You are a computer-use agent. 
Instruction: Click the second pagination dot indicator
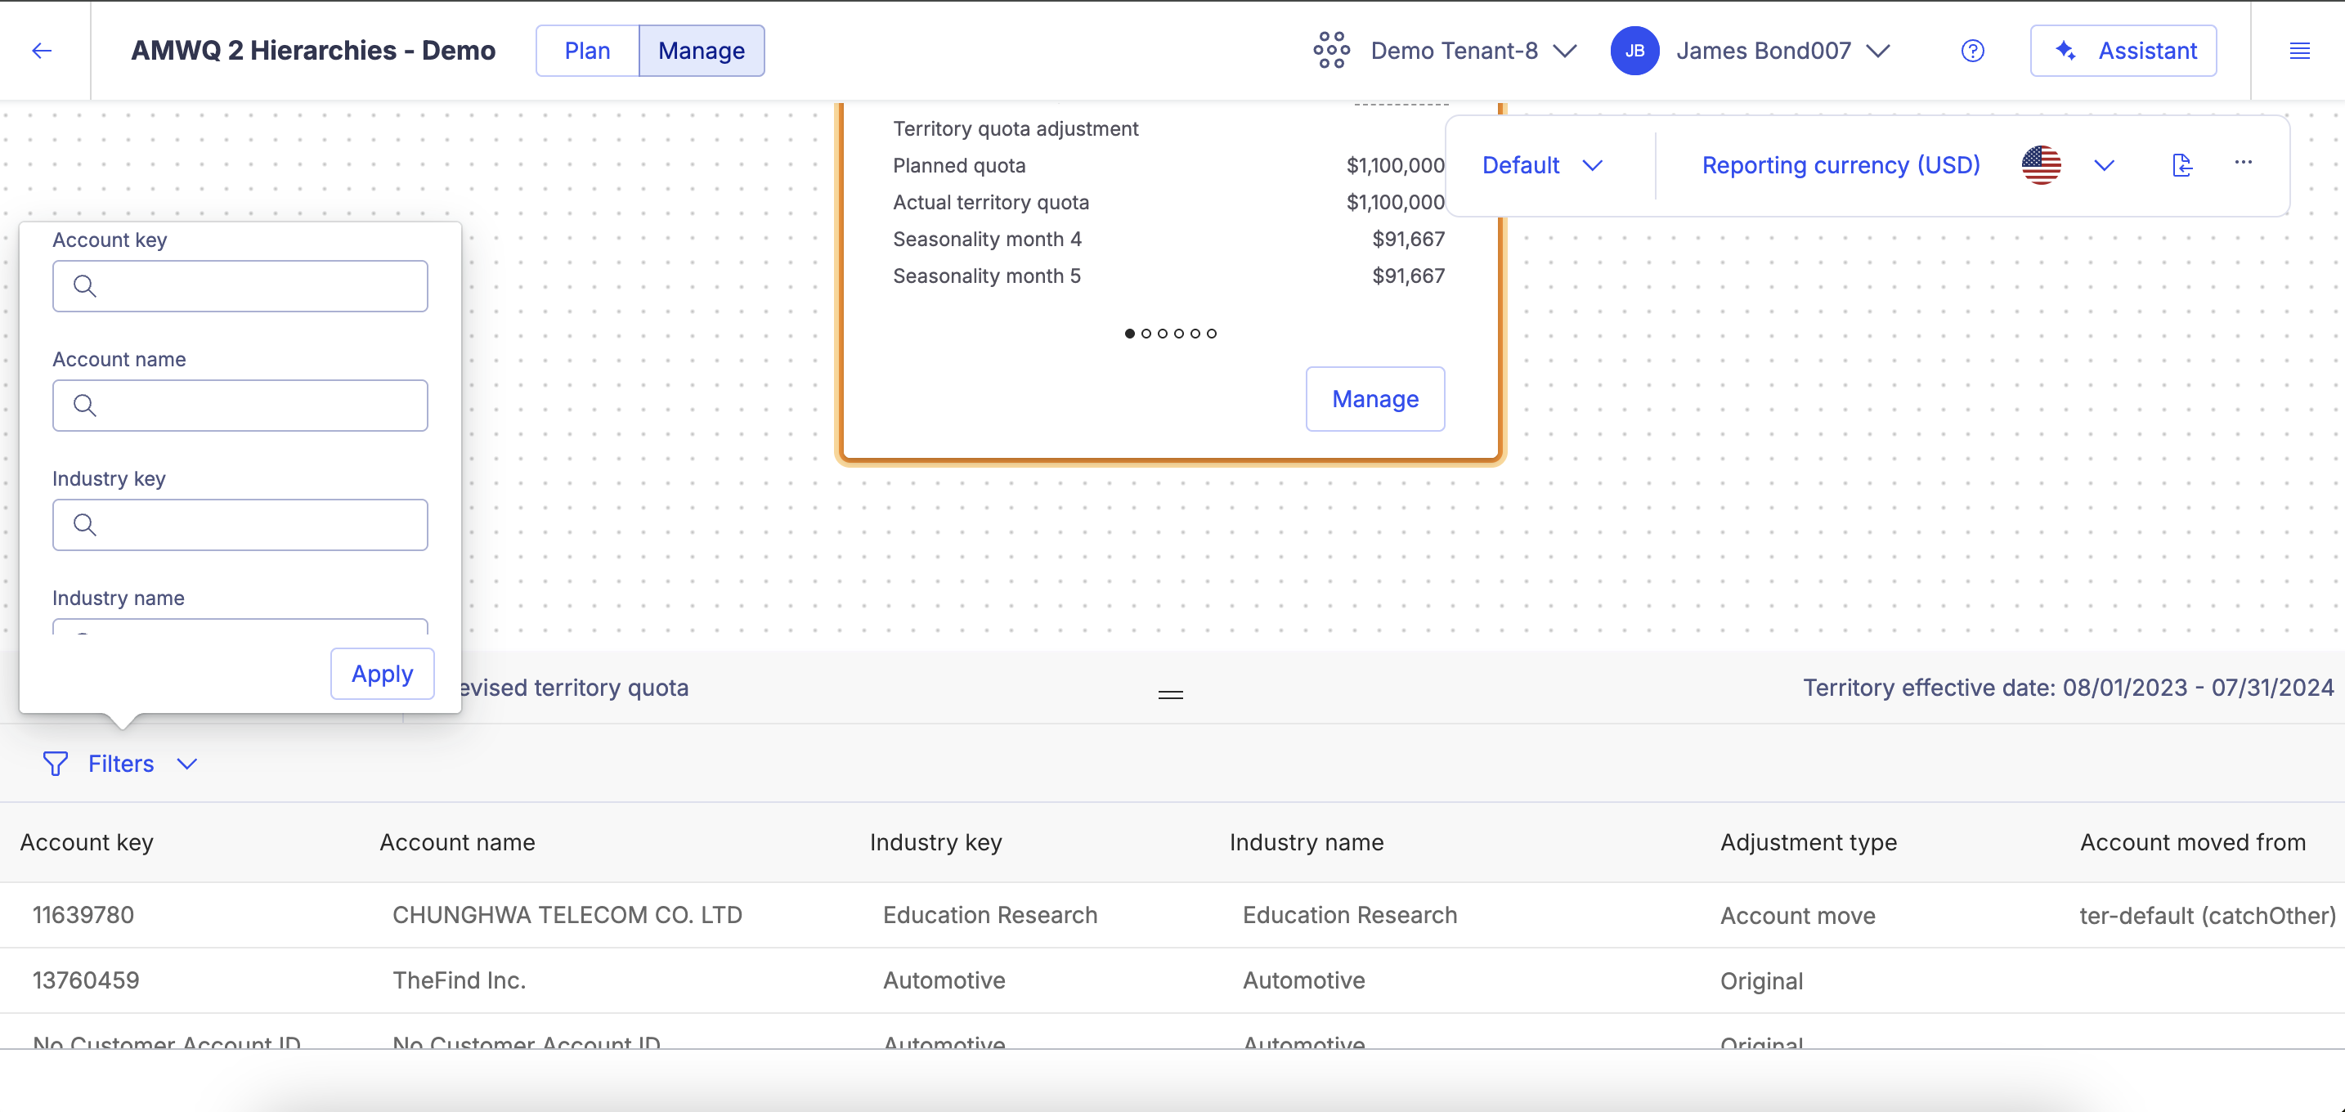click(1146, 334)
